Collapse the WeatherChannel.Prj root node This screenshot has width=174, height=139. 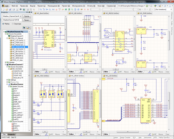[x=4, y=32]
